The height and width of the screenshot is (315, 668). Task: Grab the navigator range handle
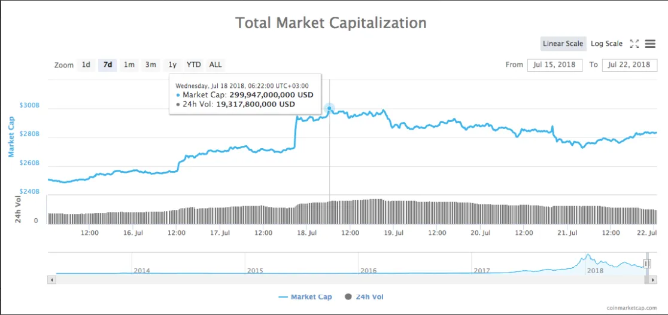(x=646, y=264)
